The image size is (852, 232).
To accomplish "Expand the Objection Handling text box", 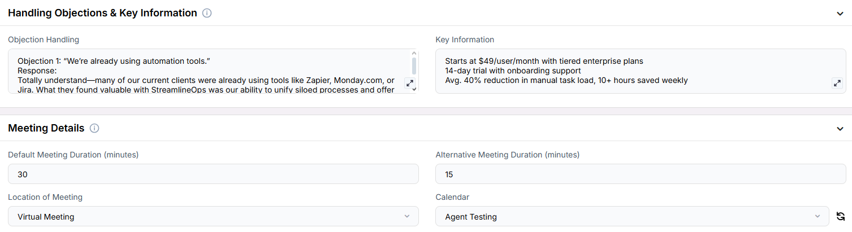I will point(410,83).
